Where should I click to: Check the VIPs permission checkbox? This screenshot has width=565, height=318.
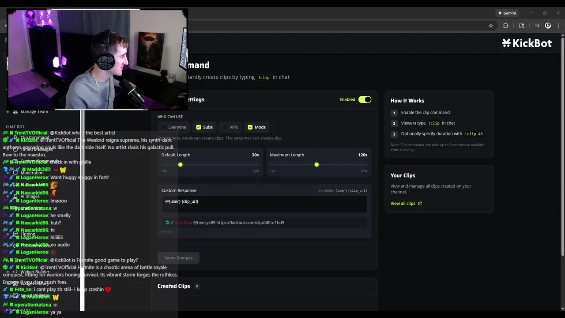pos(225,127)
